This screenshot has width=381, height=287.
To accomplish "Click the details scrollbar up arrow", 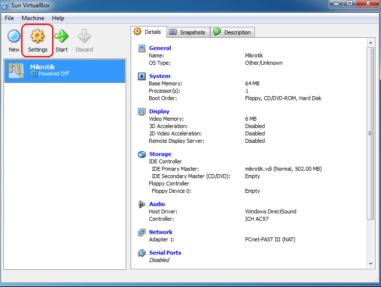I will [371, 43].
